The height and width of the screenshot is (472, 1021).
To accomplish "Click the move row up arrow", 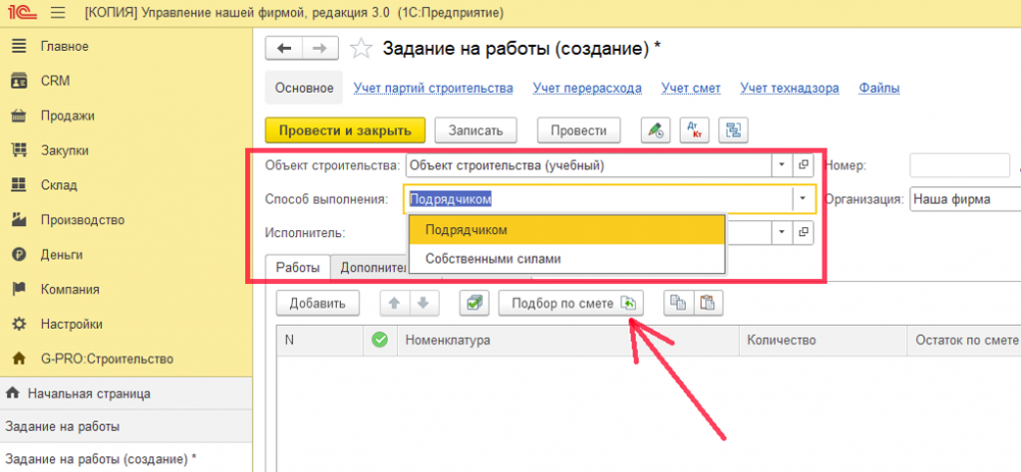I will coord(395,304).
